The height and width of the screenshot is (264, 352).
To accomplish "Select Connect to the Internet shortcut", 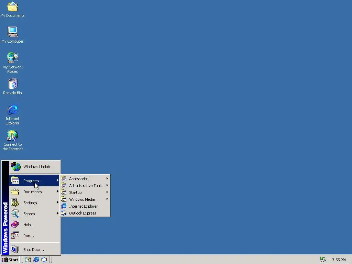I will click(13, 140).
